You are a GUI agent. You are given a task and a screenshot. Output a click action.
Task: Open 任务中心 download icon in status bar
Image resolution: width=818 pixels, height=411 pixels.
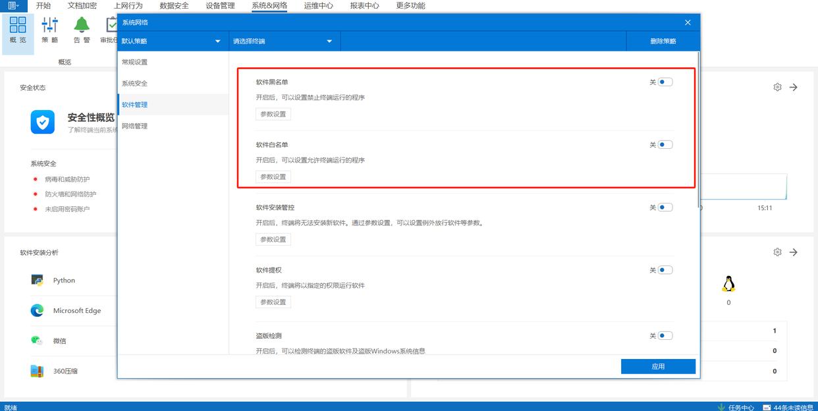[x=721, y=407]
